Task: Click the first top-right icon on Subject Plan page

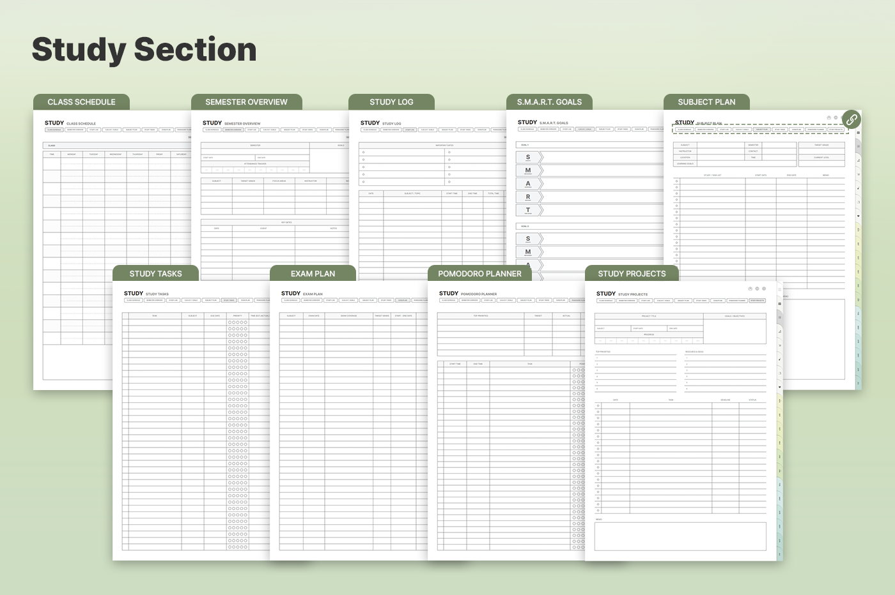Action: 829,117
